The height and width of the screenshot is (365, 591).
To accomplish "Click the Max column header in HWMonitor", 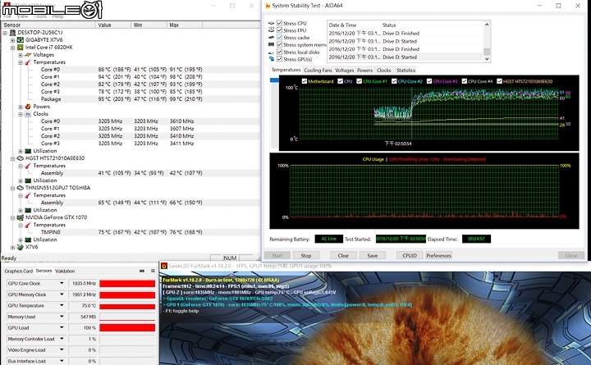I will click(x=185, y=25).
